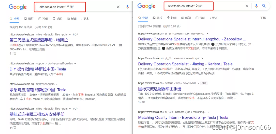The width and height of the screenshot is (276, 134).
Task: Open the 更多 menu in right window
Action: point(214,18)
